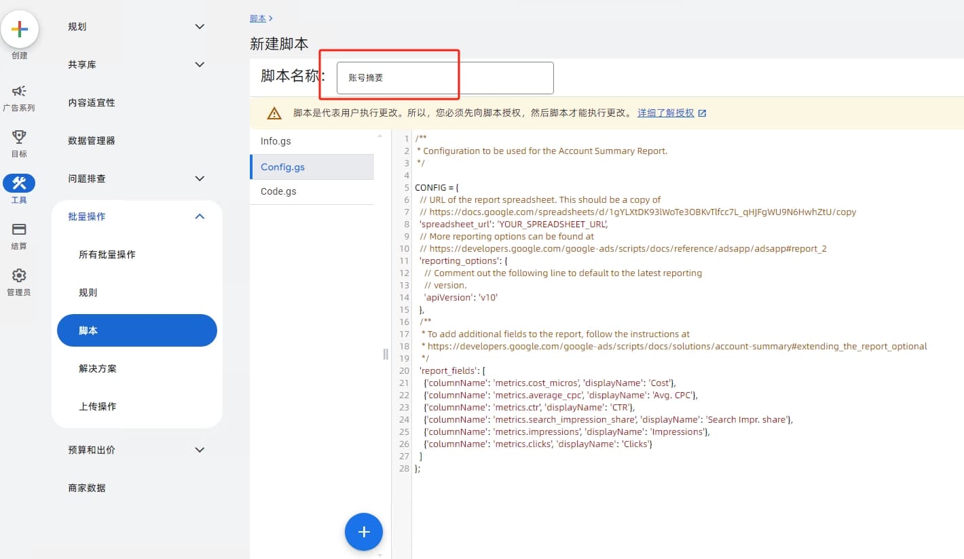Screen dimensions: 964x559
Task: Click the line with metrics.clicks
Action: click(538, 444)
